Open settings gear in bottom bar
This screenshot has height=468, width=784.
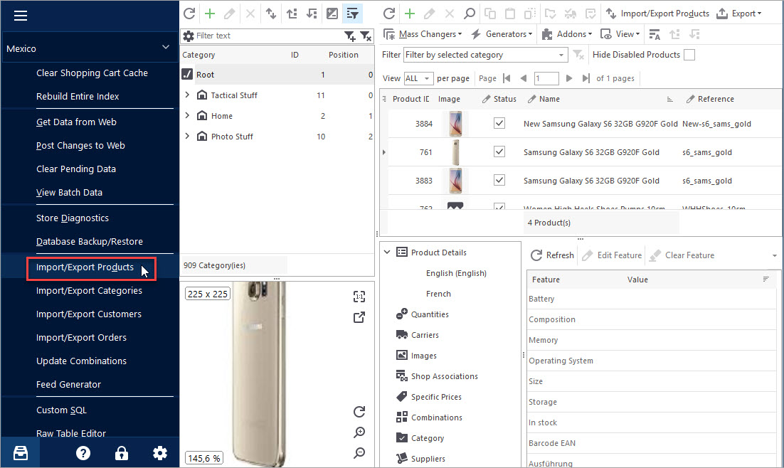[160, 453]
